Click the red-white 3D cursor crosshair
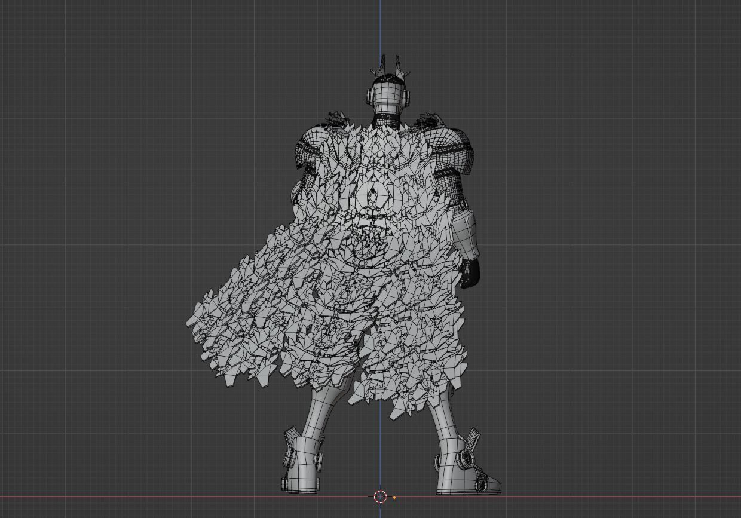 (x=380, y=496)
